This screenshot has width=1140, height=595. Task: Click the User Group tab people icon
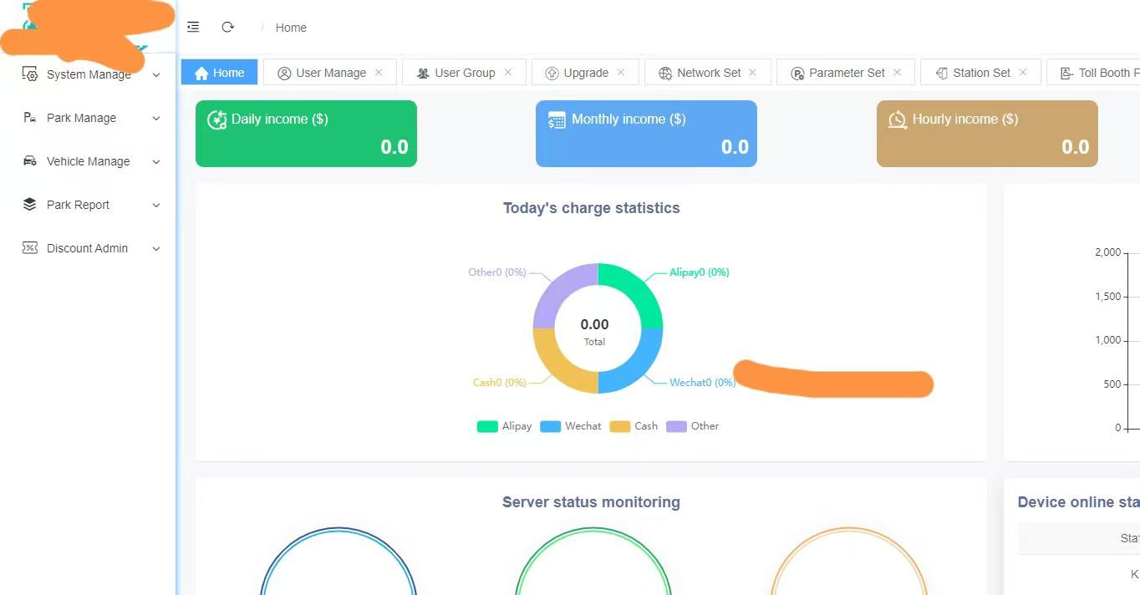tap(423, 73)
